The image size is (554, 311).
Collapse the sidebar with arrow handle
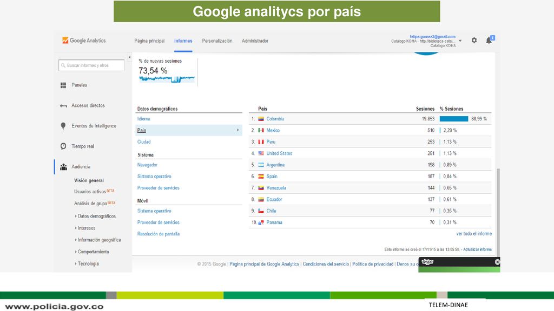tap(130, 57)
